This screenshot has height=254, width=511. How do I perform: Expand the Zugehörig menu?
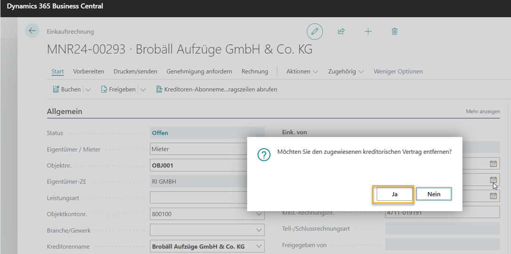click(x=346, y=71)
